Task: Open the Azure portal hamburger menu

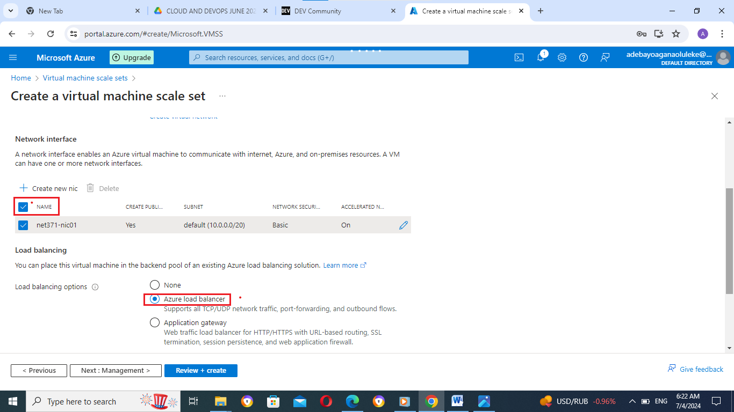Action: tap(13, 57)
